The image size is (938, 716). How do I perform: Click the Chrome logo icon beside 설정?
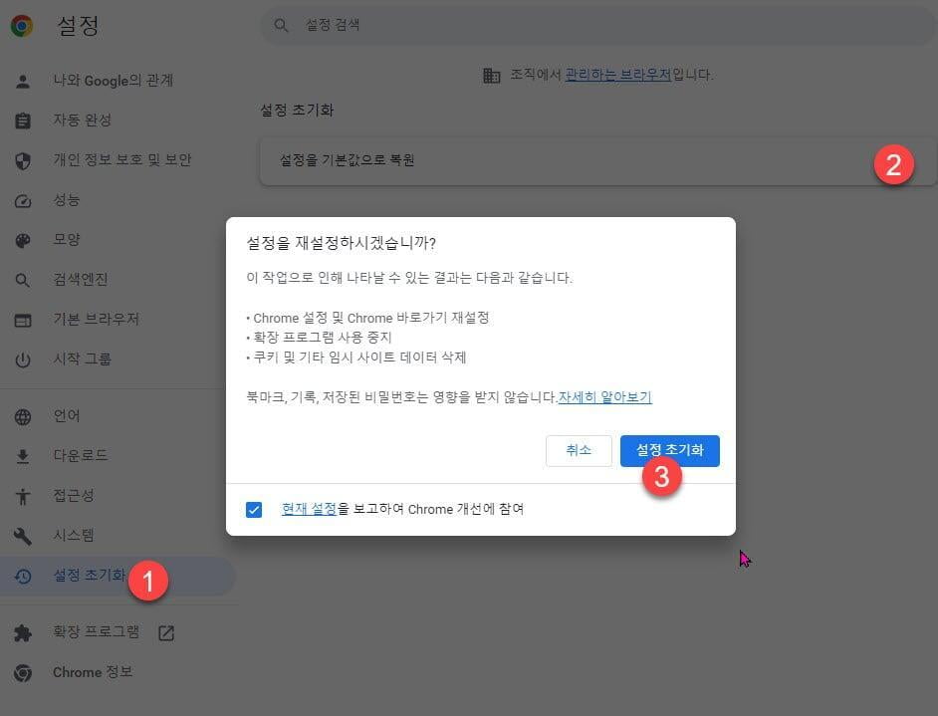click(x=22, y=26)
